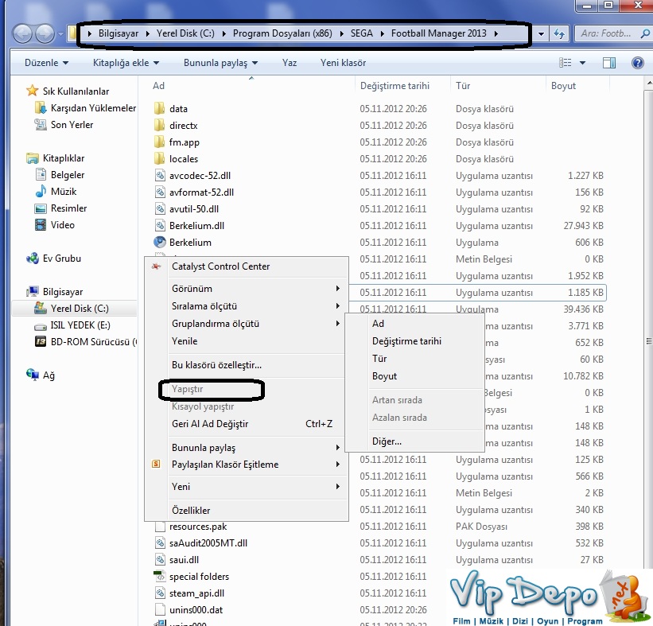The image size is (653, 626).
Task: Click the scrollbar up arrow
Action: pyautogui.click(x=649, y=84)
